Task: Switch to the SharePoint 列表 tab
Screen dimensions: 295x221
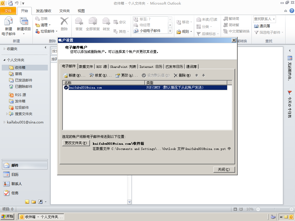Action: (123, 67)
